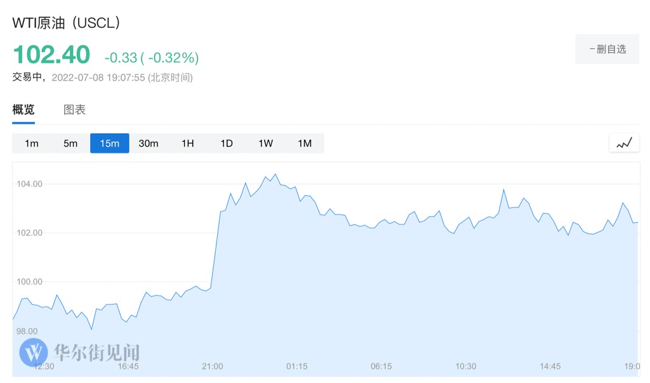The height and width of the screenshot is (383, 650).
Task: Click the Wallstreetcn W logo watermark
Action: 33,352
